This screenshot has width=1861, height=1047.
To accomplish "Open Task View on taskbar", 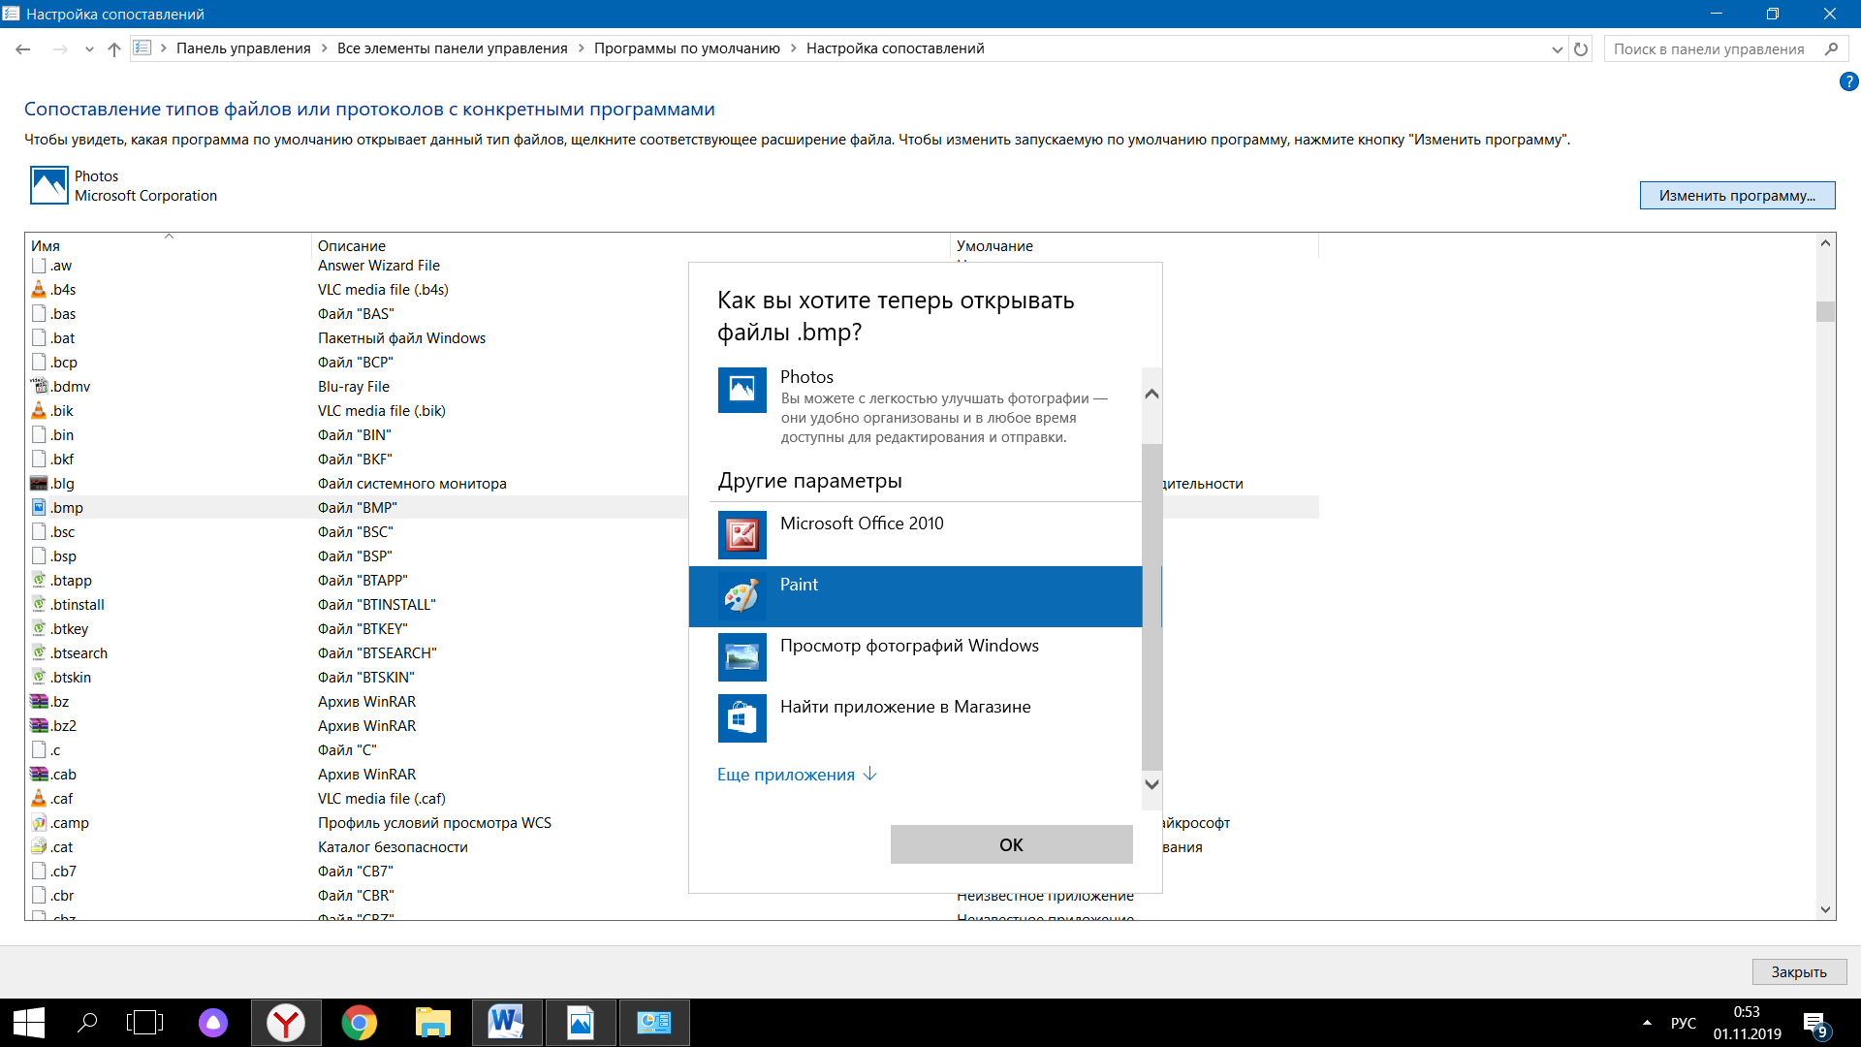I will coord(144,1023).
